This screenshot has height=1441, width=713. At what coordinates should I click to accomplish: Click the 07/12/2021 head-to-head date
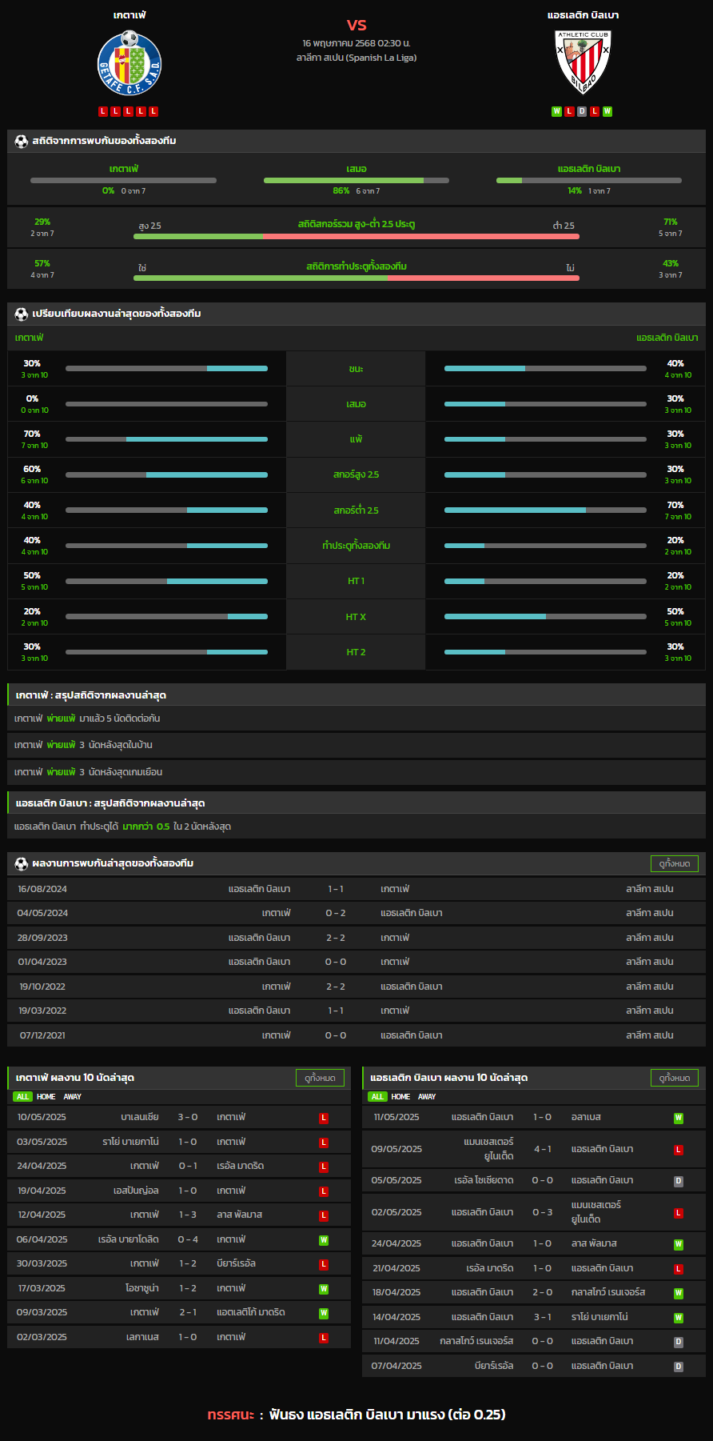42,1035
